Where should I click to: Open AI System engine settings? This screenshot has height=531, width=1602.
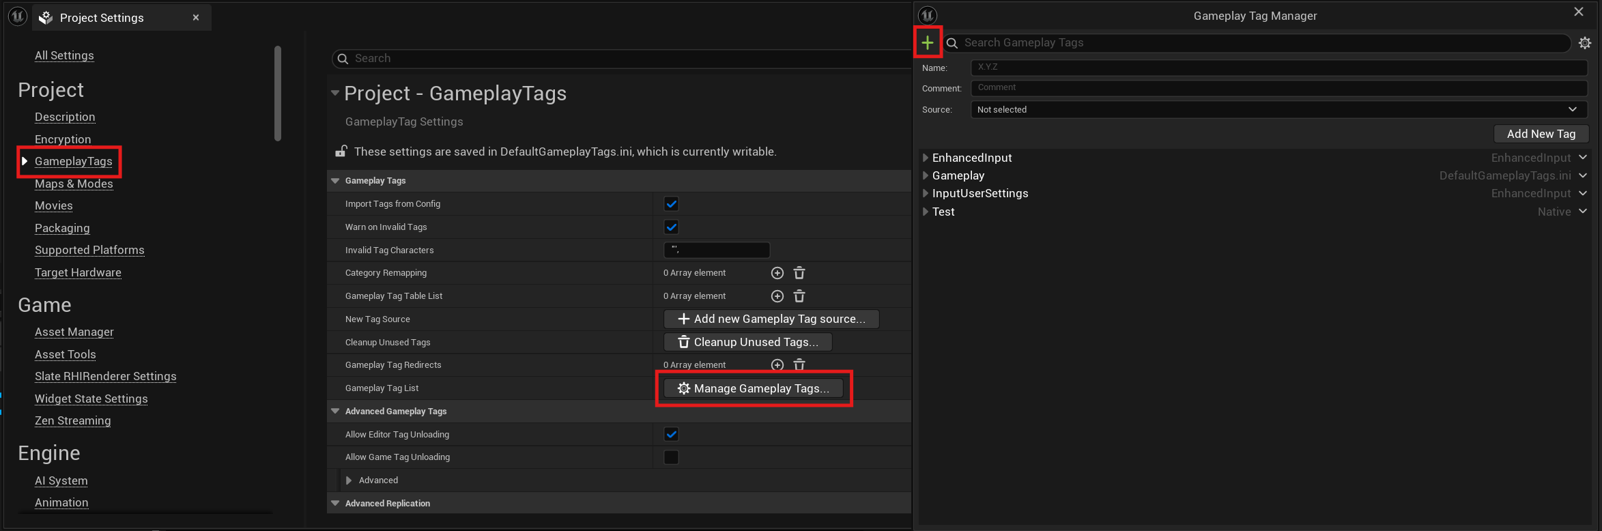point(61,480)
